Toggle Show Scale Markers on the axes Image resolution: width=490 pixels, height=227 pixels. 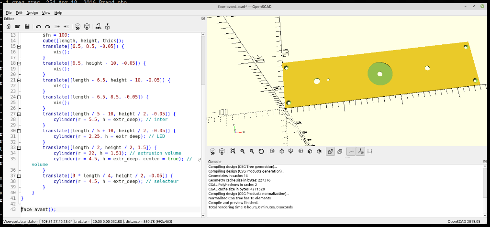click(360, 151)
